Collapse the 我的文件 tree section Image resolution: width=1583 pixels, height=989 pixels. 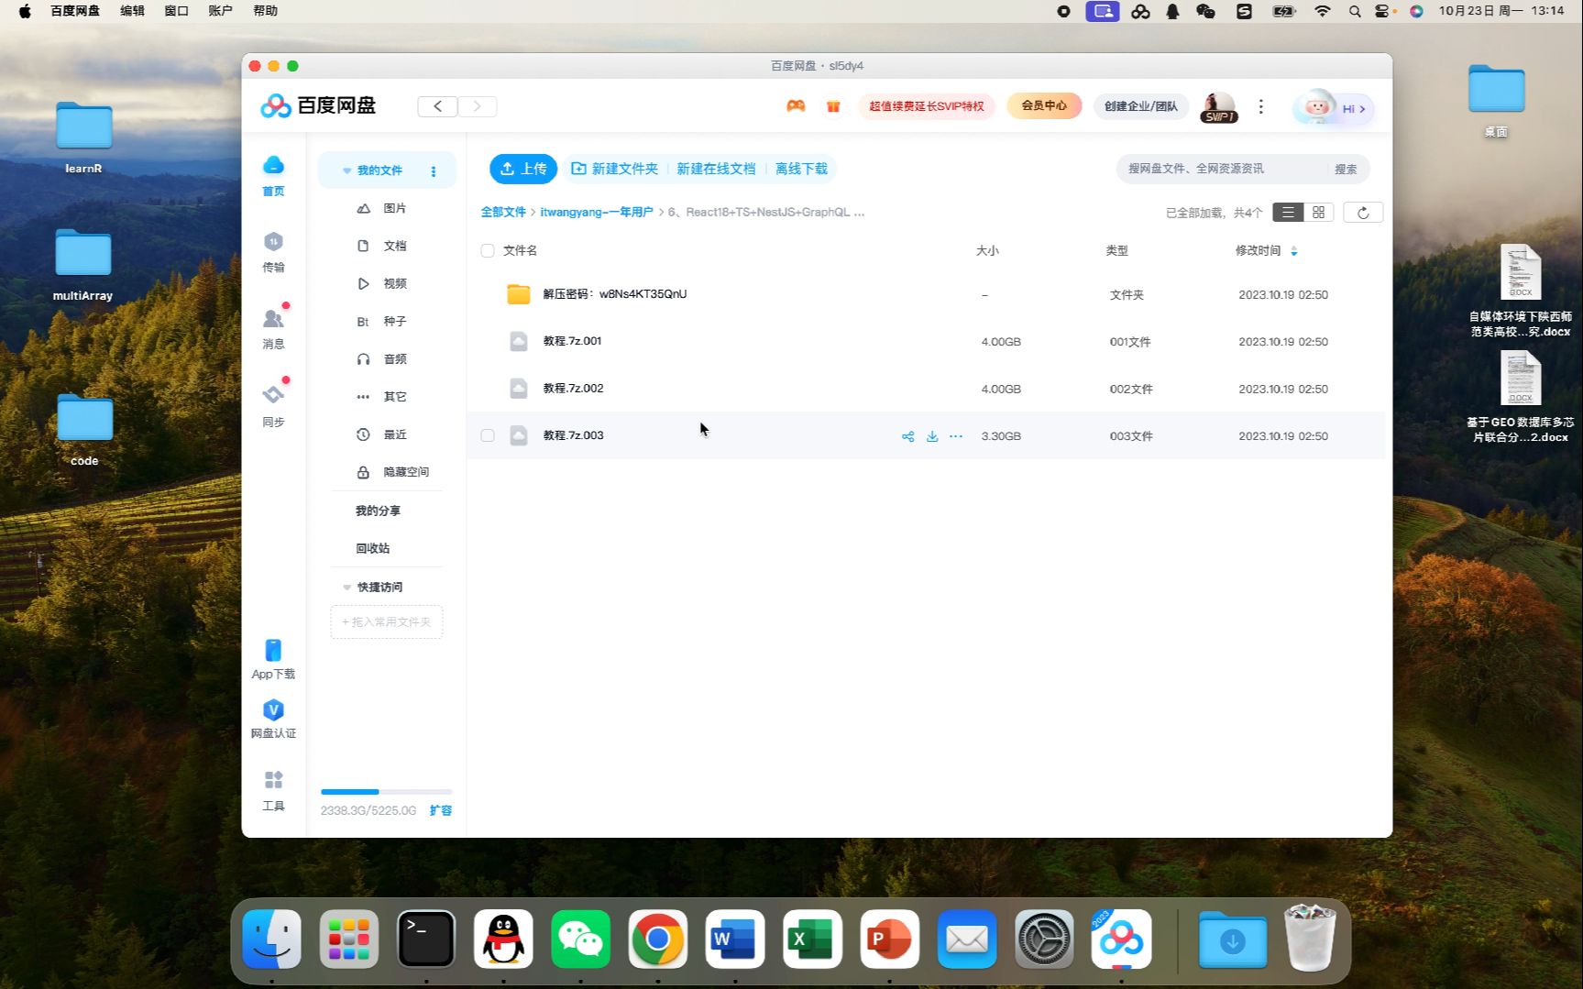(x=347, y=171)
